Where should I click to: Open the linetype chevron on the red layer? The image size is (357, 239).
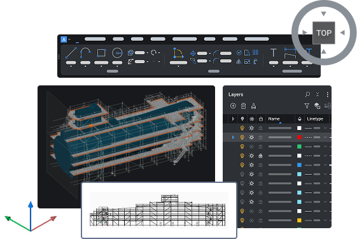pos(325,137)
